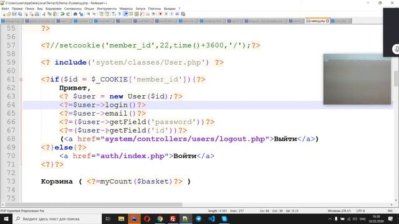Open FileZilla from the taskbar

coord(173,219)
